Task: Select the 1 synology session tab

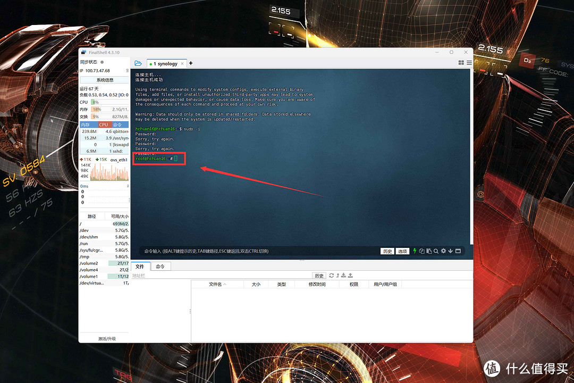Action: click(165, 63)
